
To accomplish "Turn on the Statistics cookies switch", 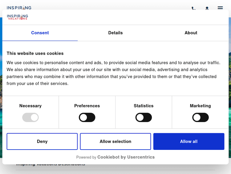I will pyautogui.click(x=144, y=117).
